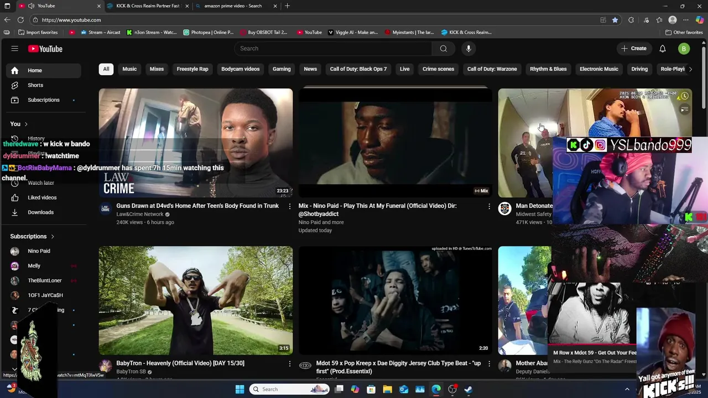Go to Home in the sidebar
Screen dimensions: 708x398
point(44,70)
